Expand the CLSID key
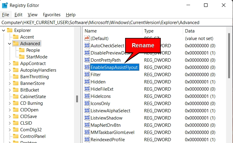The height and width of the screenshot is (143, 233). click(x=9, y=123)
